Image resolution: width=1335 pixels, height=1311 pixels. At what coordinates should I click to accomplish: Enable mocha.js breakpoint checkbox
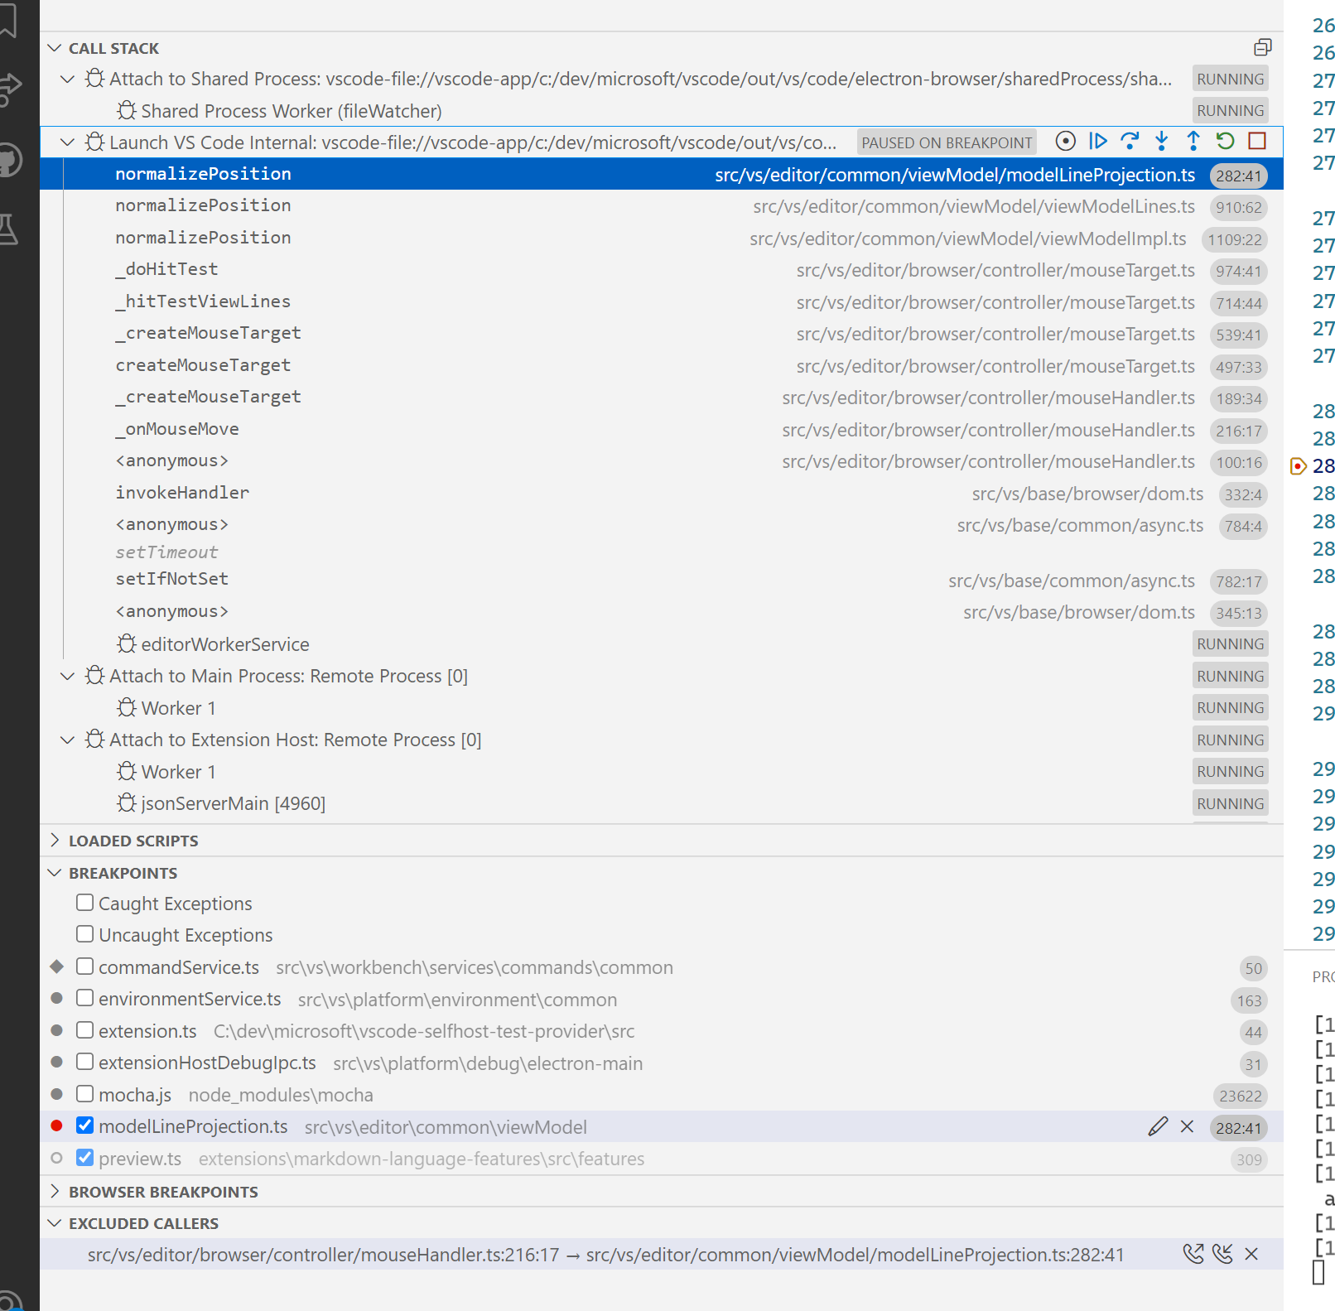[84, 1094]
